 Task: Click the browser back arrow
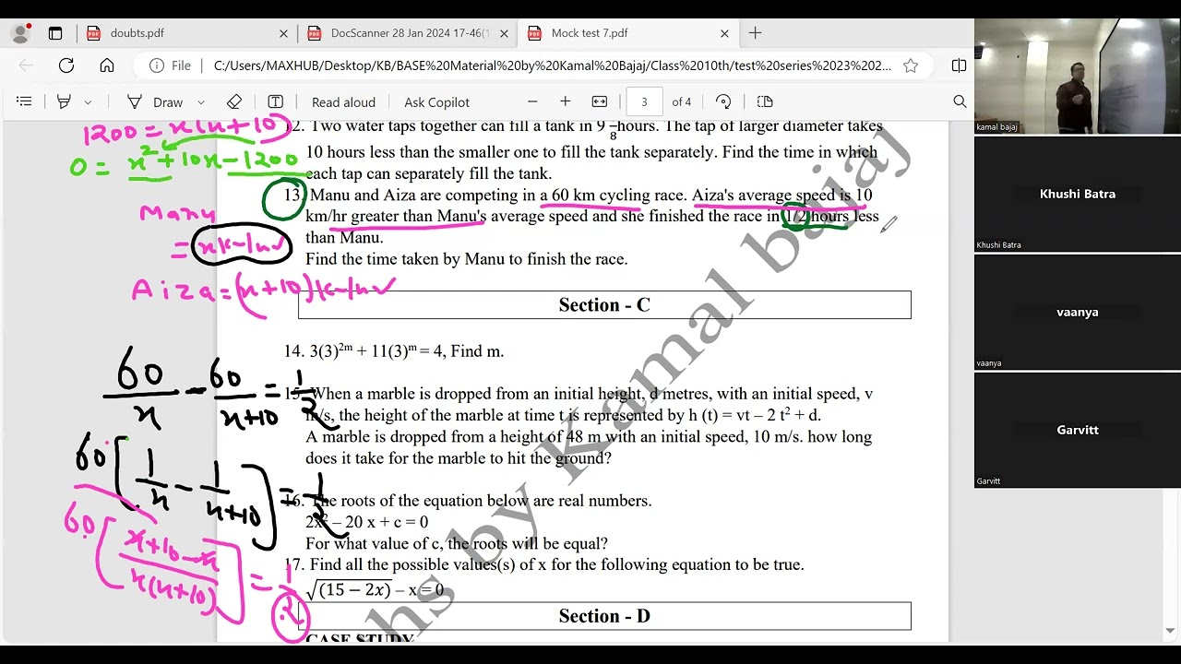point(26,65)
